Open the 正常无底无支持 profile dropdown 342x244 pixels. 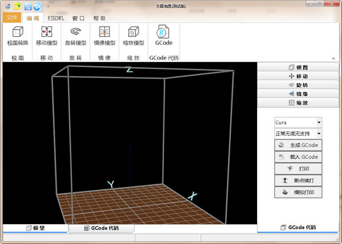click(298, 134)
